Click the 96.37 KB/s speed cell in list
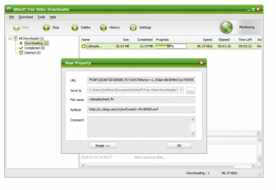The width and height of the screenshot is (276, 190). tap(205, 46)
